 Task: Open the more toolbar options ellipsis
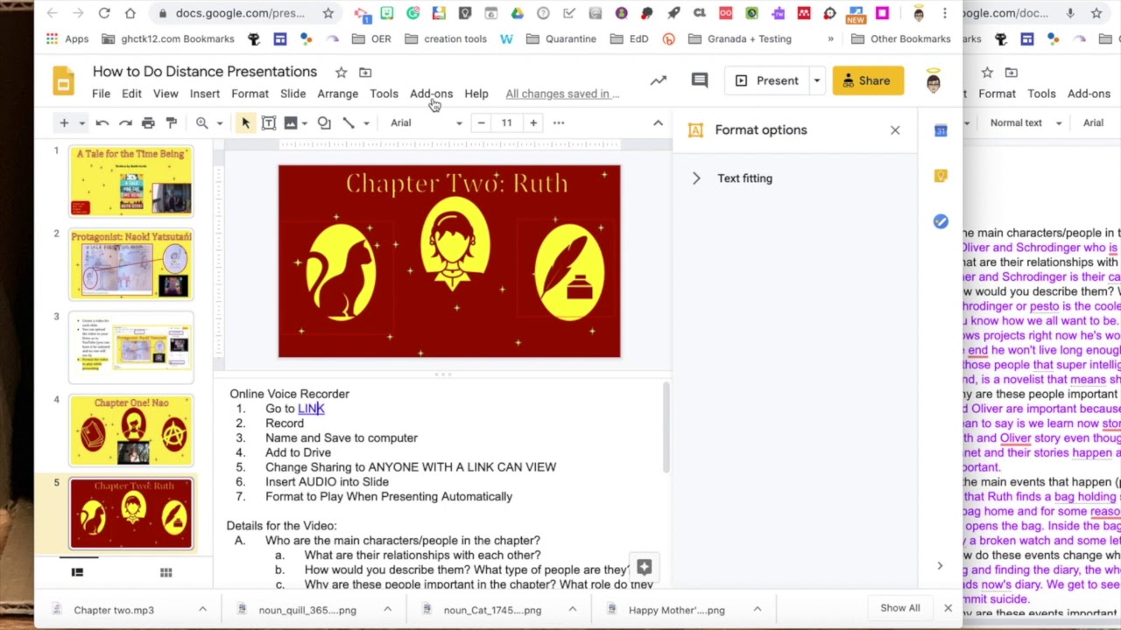pyautogui.click(x=559, y=123)
